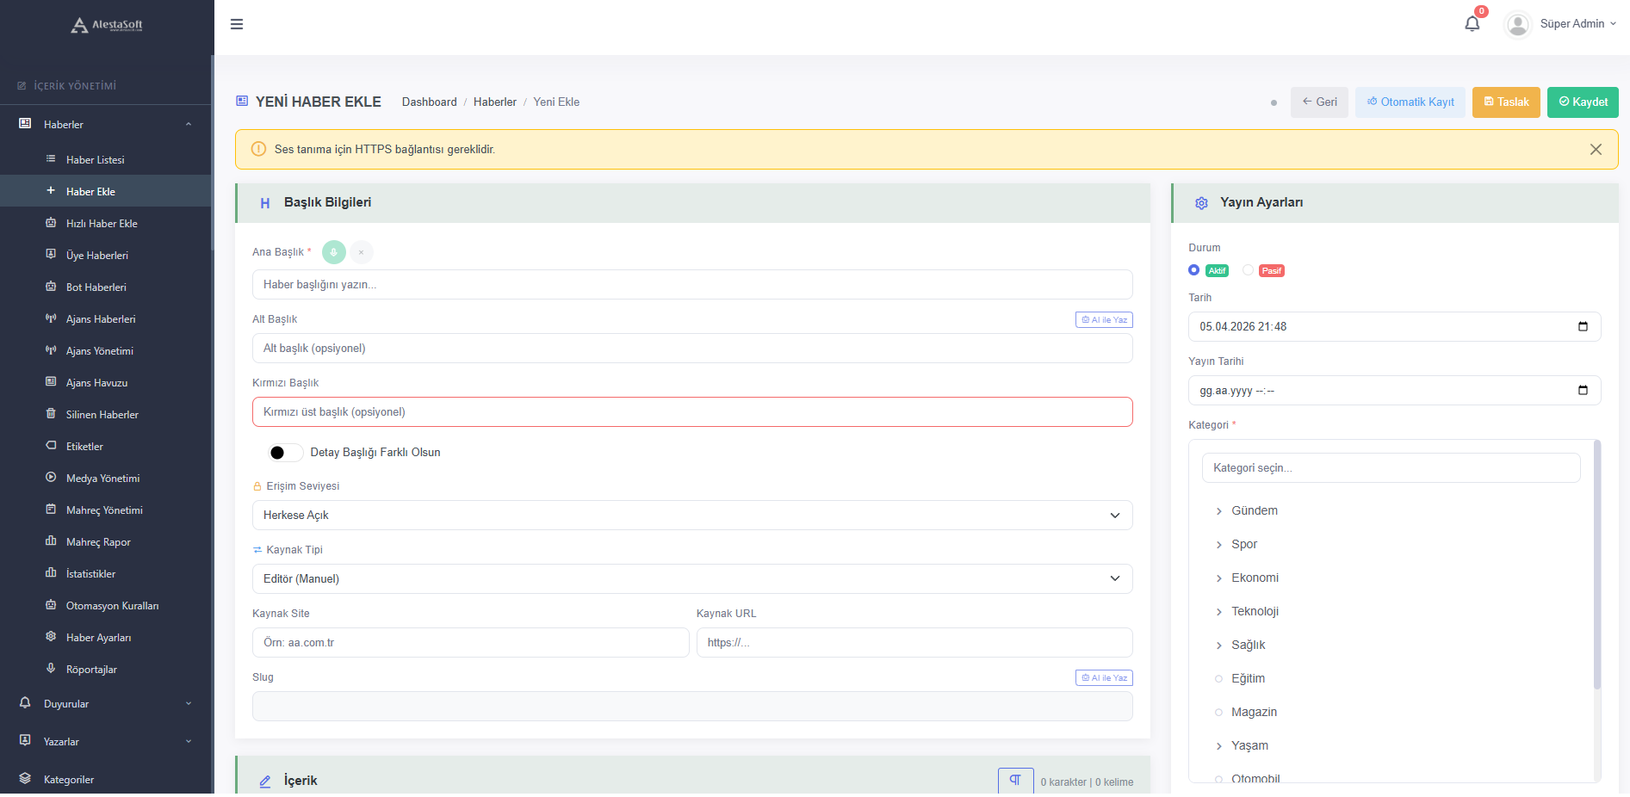Toggle Detay Başlığı Farklı Olsun switch

285,453
